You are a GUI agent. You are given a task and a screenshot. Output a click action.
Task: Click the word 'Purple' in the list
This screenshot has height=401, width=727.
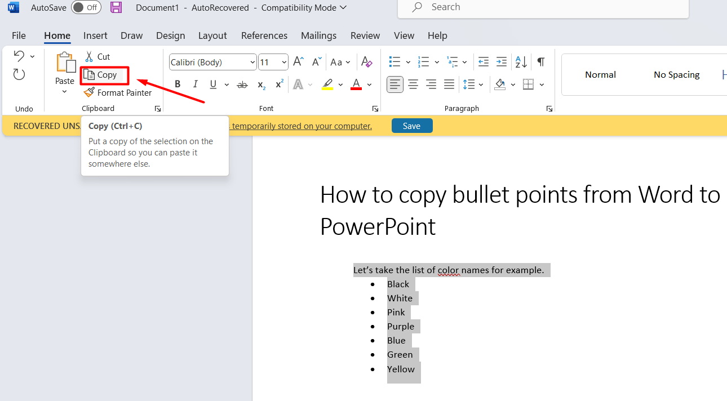coord(401,327)
